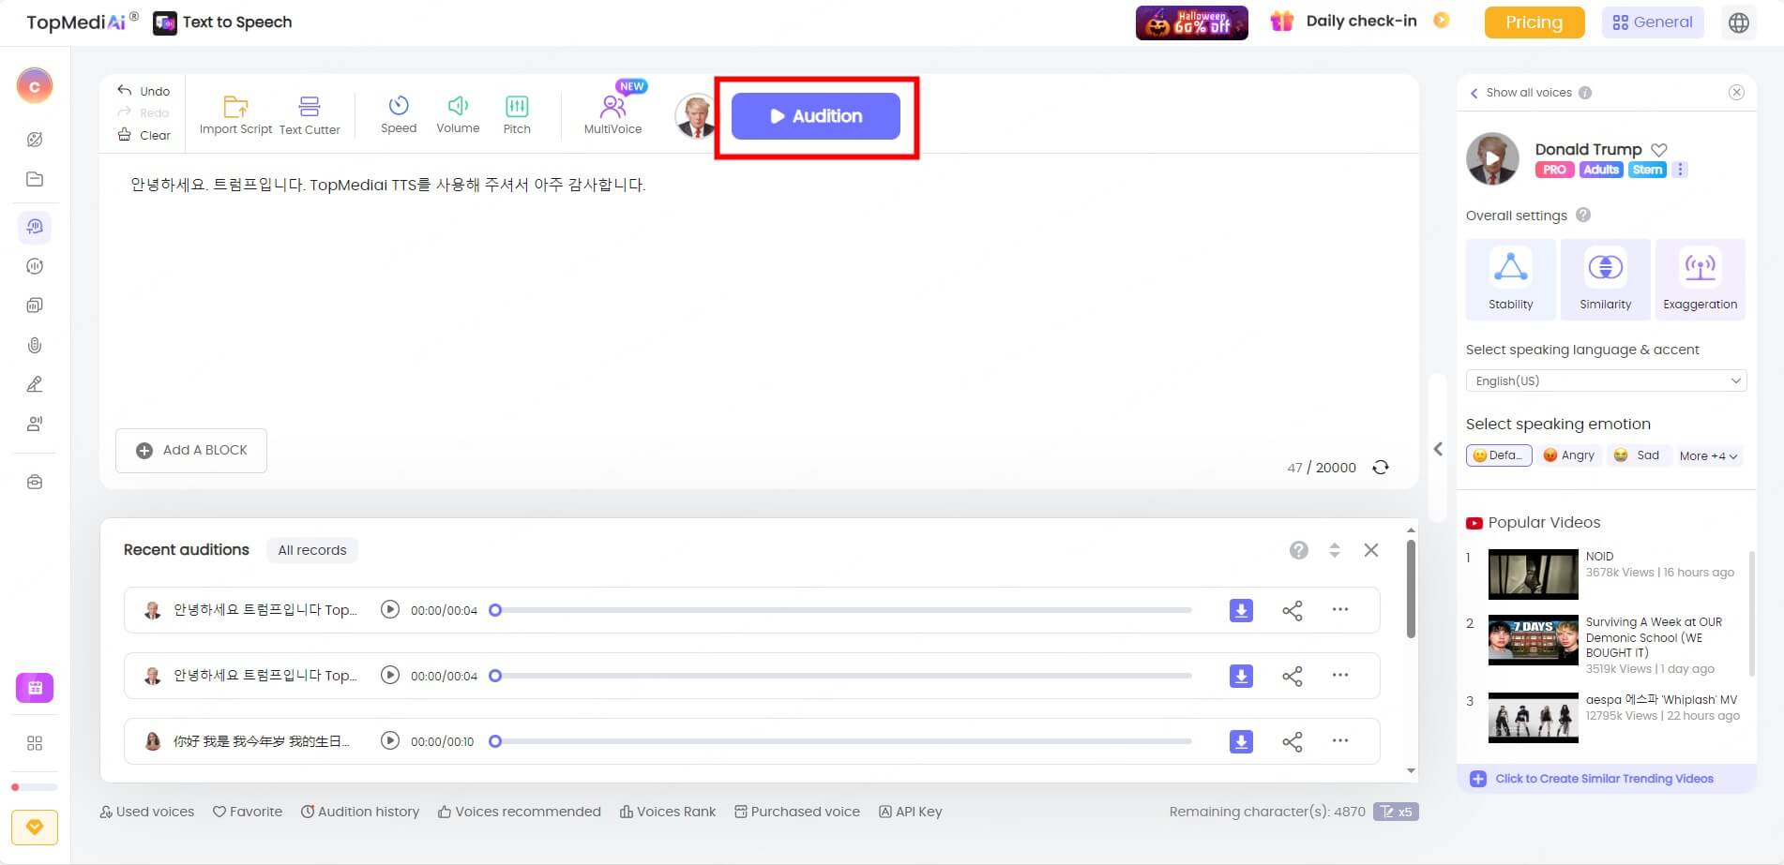The image size is (1784, 865).
Task: Close the voice settings panel
Action: click(1737, 92)
